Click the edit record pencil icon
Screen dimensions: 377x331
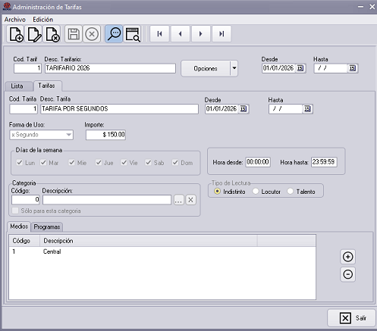(34, 34)
